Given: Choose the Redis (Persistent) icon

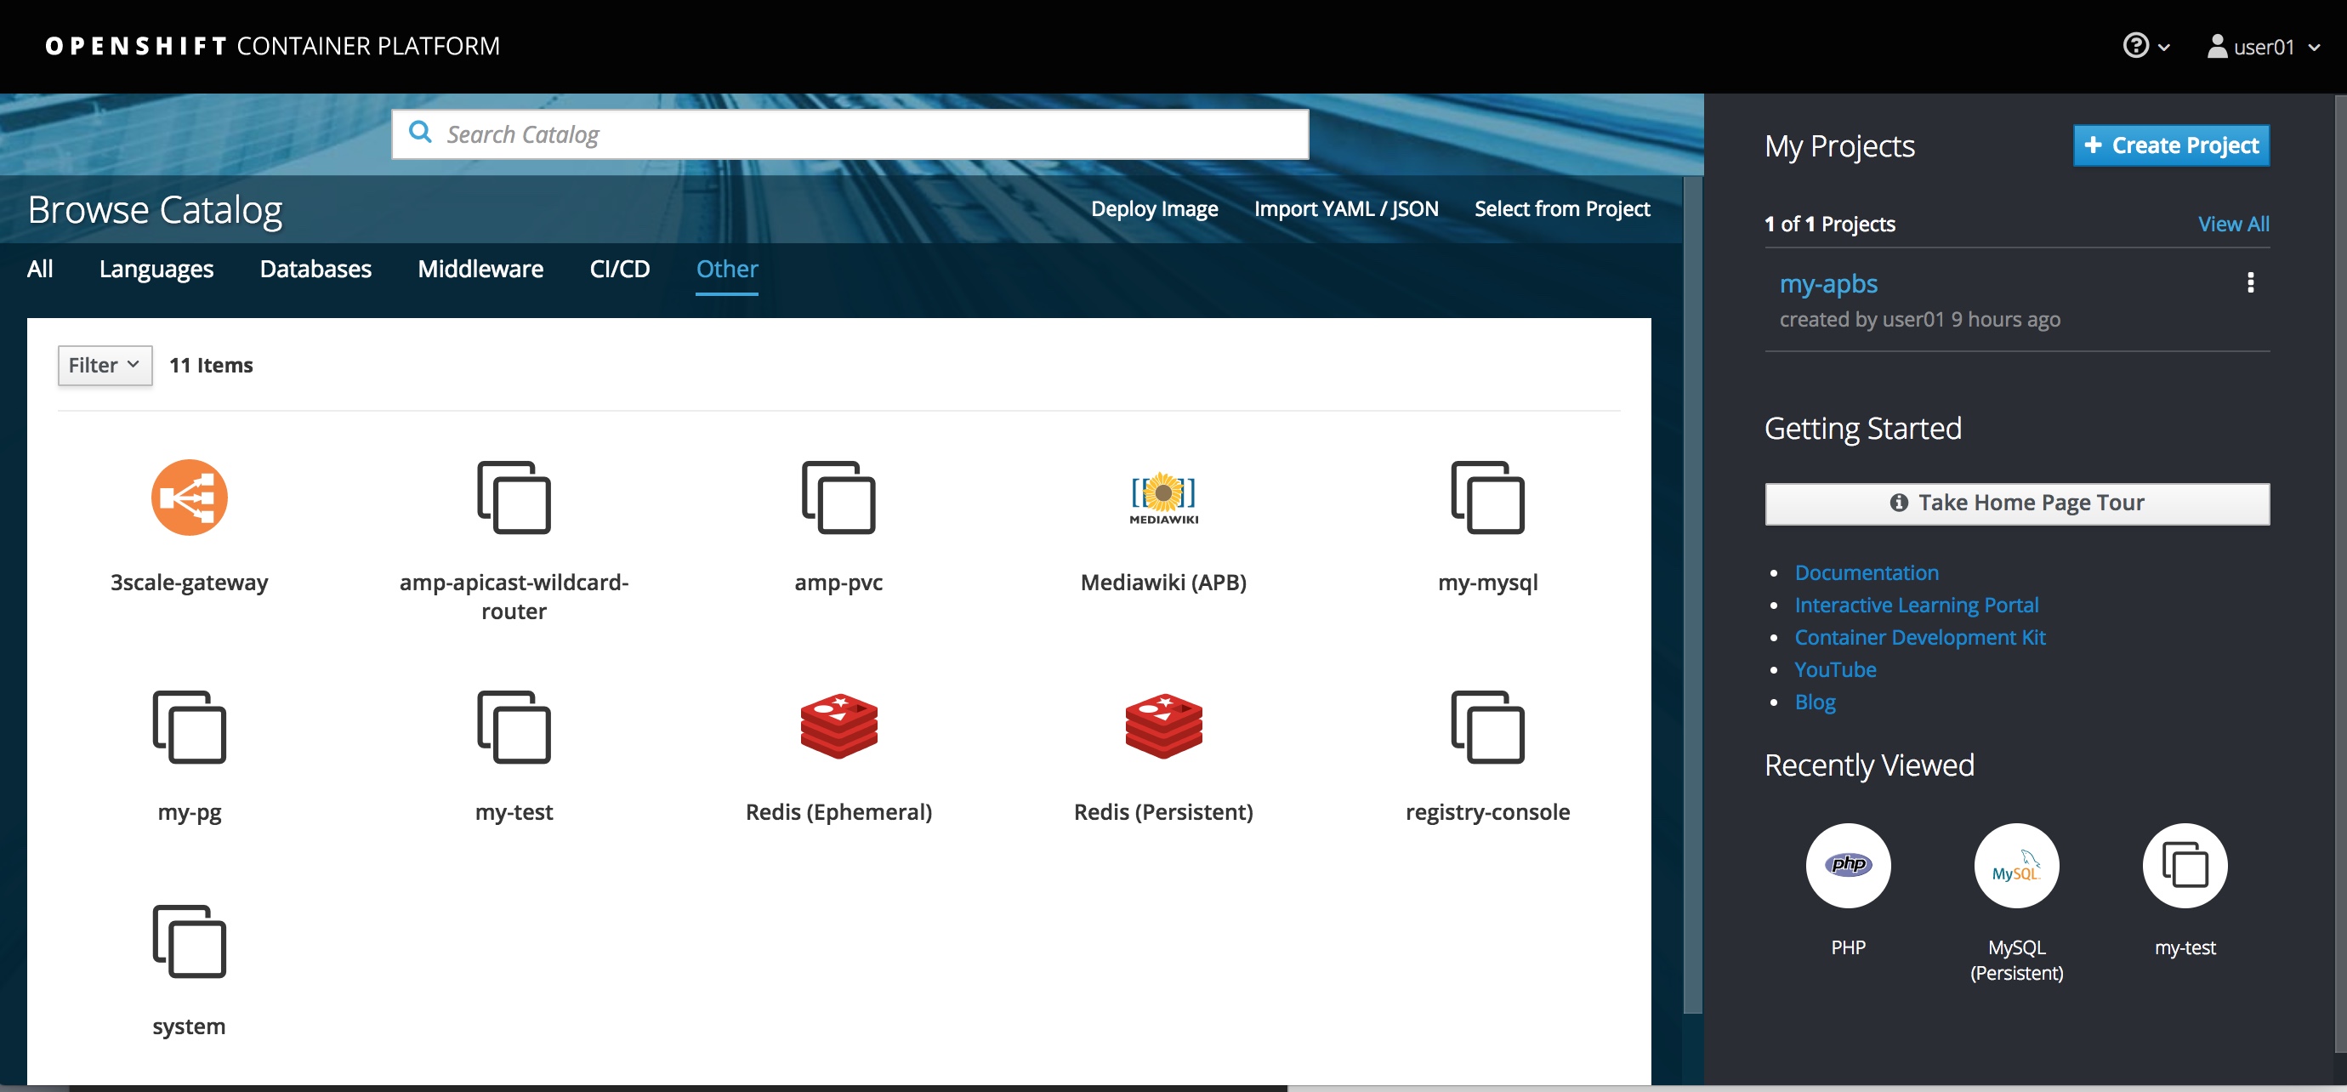Looking at the screenshot, I should tap(1162, 725).
